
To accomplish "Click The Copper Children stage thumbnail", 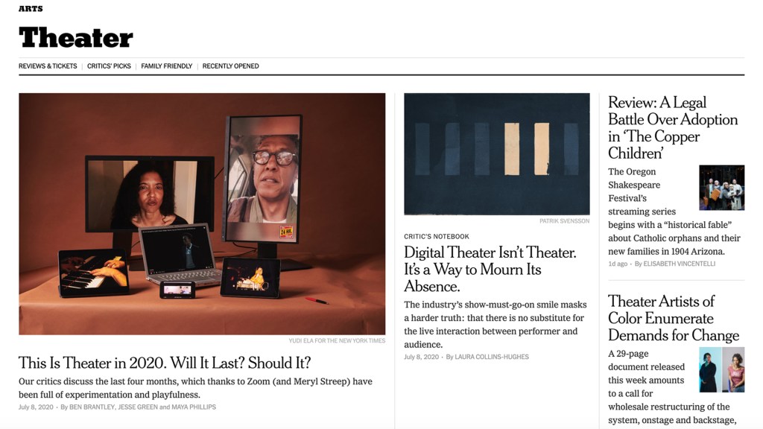I will (x=721, y=187).
